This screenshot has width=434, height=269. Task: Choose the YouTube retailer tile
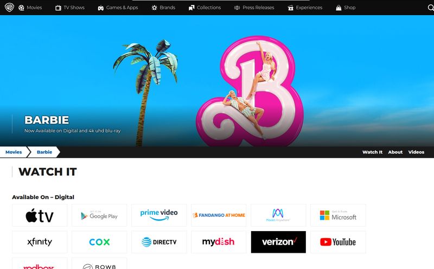tap(338, 242)
